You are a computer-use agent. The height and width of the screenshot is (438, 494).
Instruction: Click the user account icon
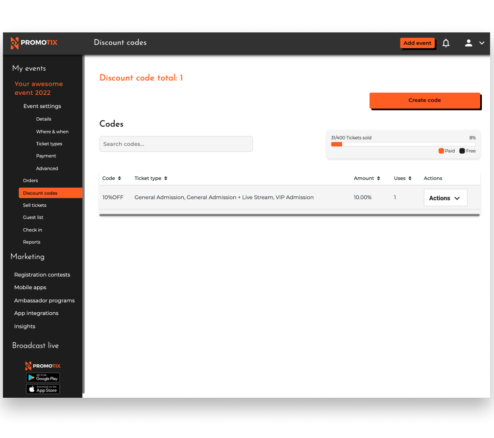pos(468,43)
